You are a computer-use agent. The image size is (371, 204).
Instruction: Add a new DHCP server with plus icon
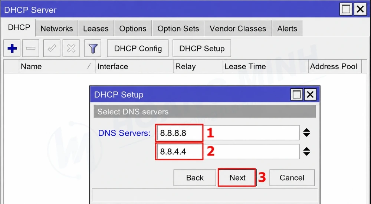[x=12, y=48]
